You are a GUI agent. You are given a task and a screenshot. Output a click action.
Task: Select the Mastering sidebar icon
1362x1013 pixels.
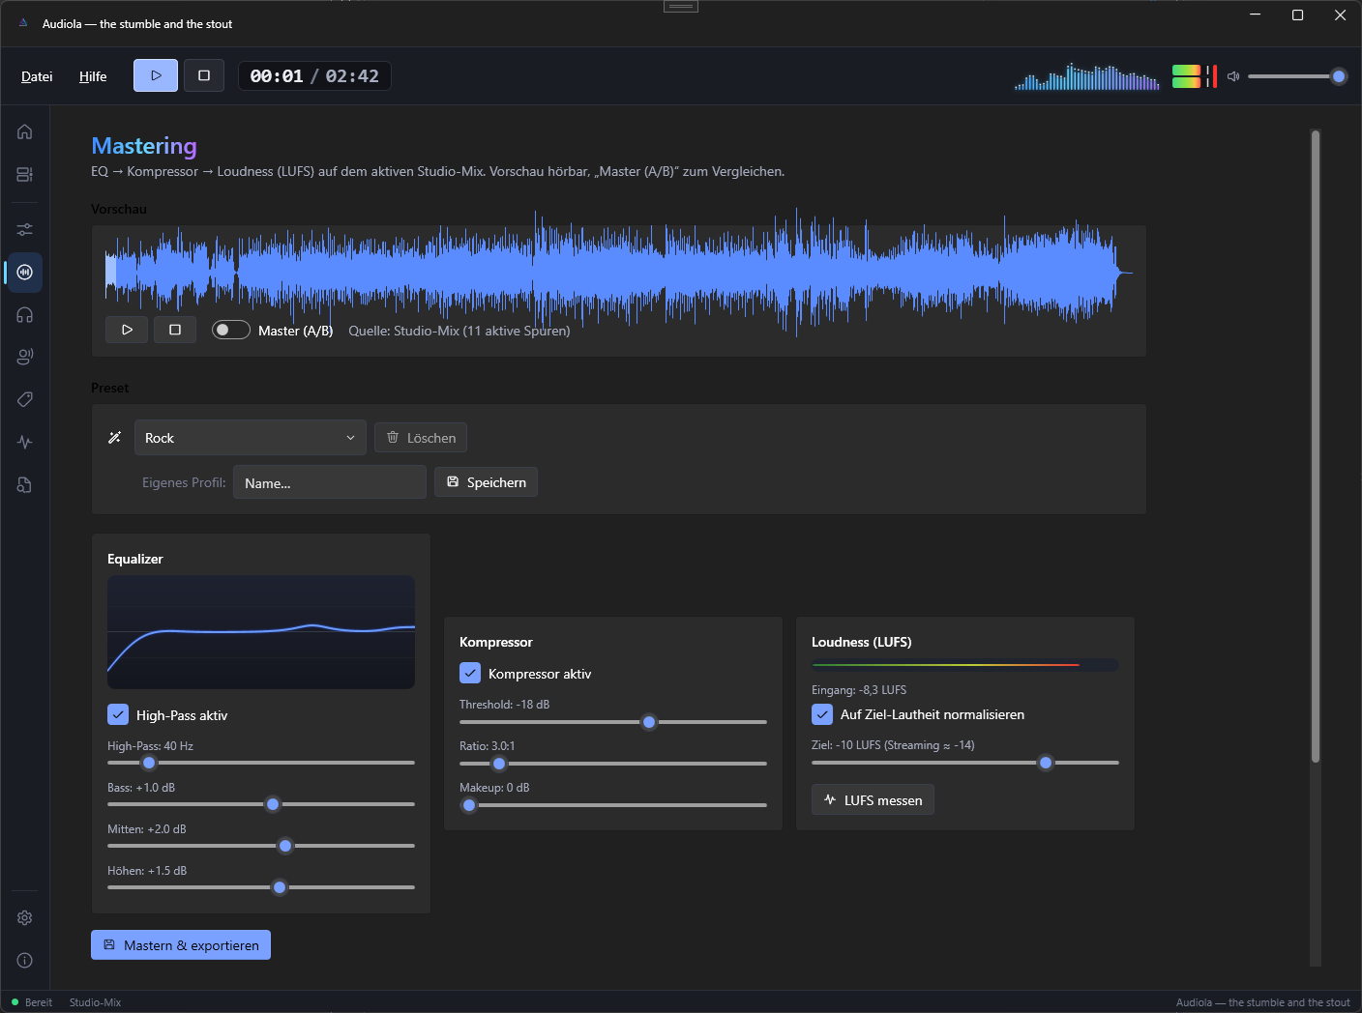point(25,273)
